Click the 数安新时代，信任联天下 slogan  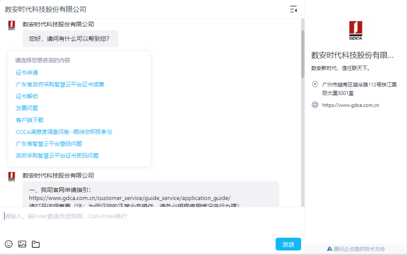click(x=341, y=68)
